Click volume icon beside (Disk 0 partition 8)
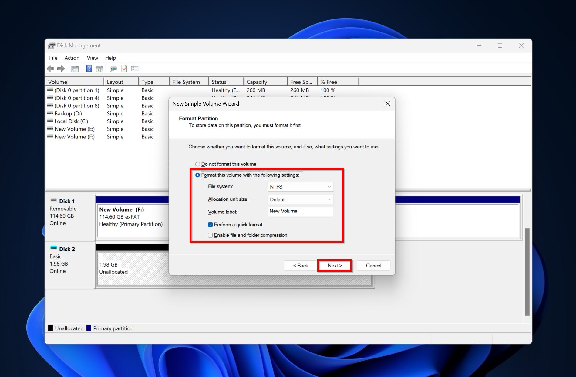Image resolution: width=576 pixels, height=377 pixels. (x=50, y=106)
